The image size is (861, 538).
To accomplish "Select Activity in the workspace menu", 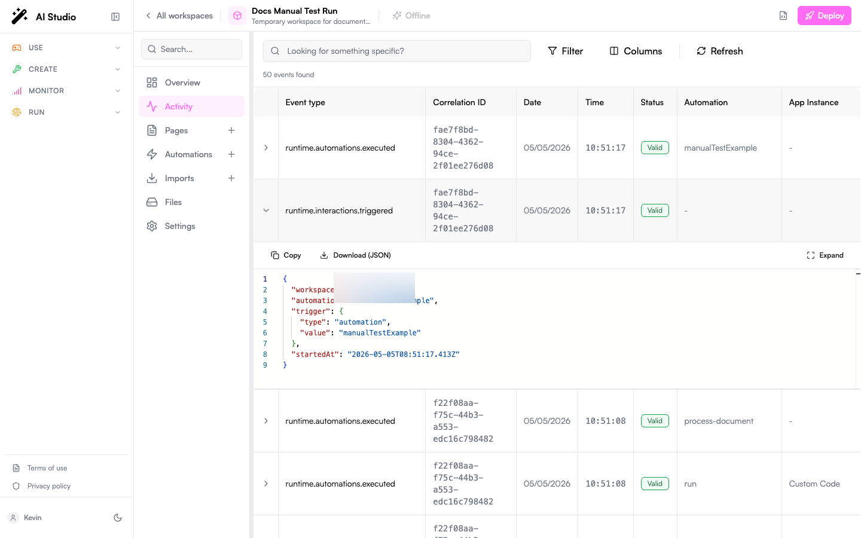I will (191, 106).
